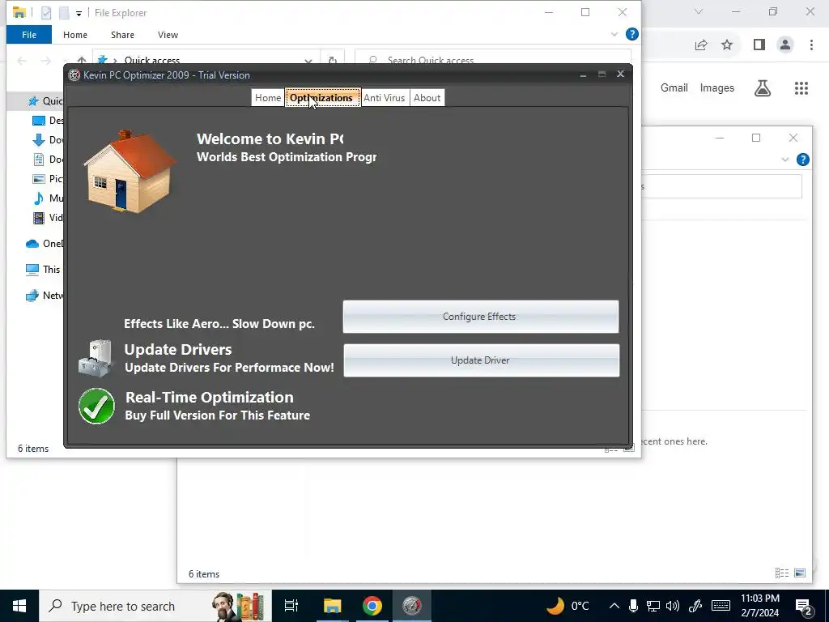Select Network in the navigation pane
829x622 pixels.
pyautogui.click(x=45, y=295)
